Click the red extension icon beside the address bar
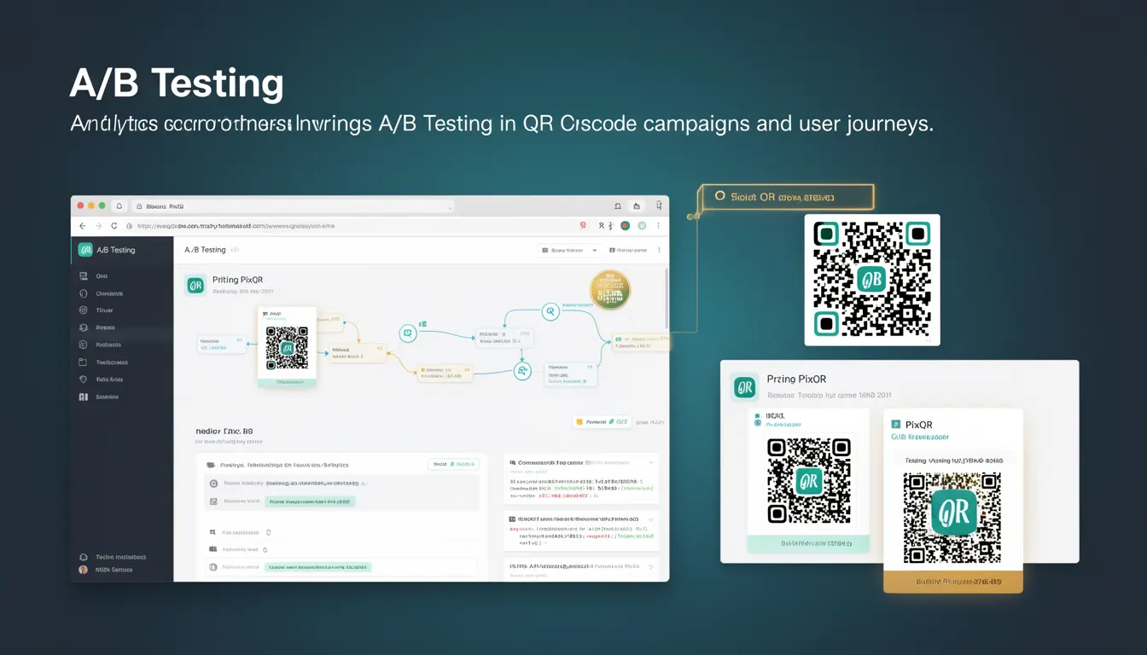This screenshot has width=1147, height=655. (x=583, y=226)
